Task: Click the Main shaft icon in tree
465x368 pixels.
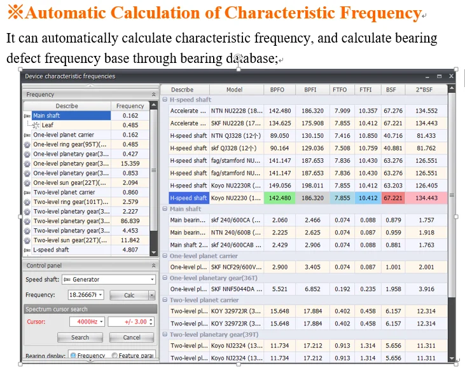Action: (27, 116)
